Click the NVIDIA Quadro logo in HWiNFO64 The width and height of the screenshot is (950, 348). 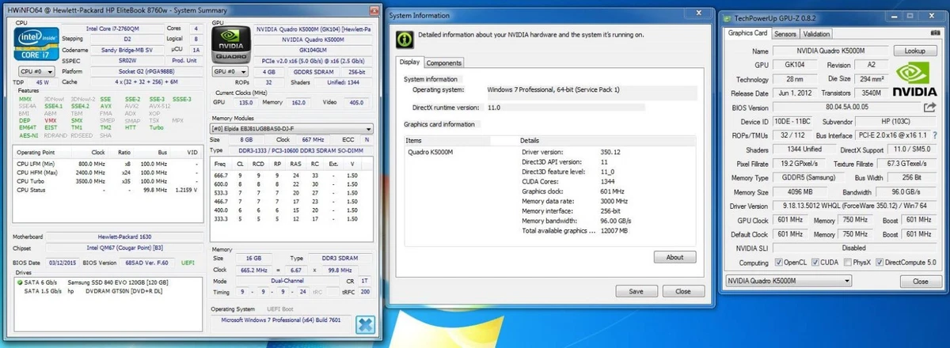[231, 46]
